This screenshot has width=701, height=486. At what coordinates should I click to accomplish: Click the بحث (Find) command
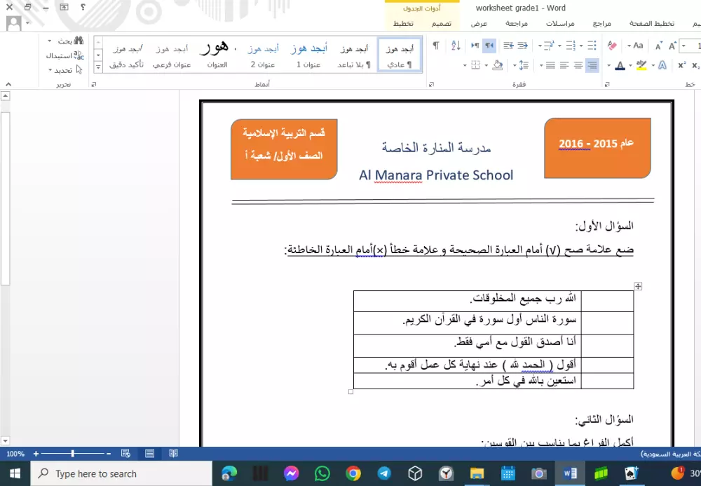tap(67, 41)
